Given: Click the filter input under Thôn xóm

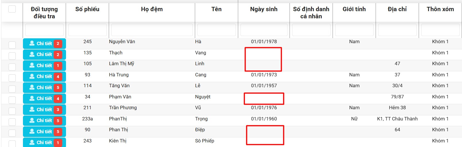Looking at the screenshot, I should (x=440, y=30).
